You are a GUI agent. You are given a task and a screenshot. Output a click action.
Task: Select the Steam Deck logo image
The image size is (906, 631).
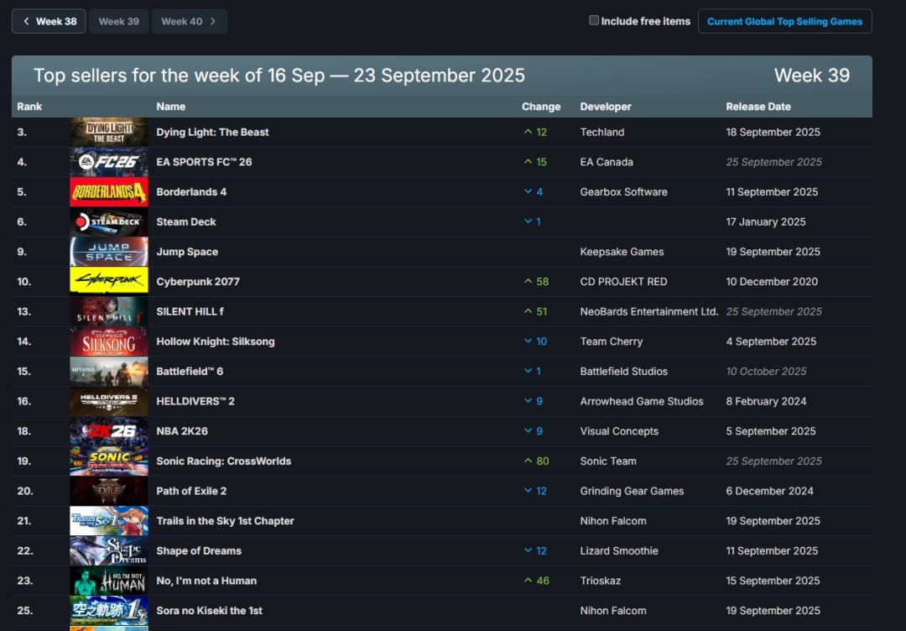(x=109, y=222)
